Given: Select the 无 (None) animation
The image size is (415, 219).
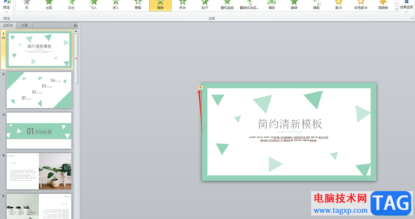Looking at the screenshot, I should click(x=27, y=5).
